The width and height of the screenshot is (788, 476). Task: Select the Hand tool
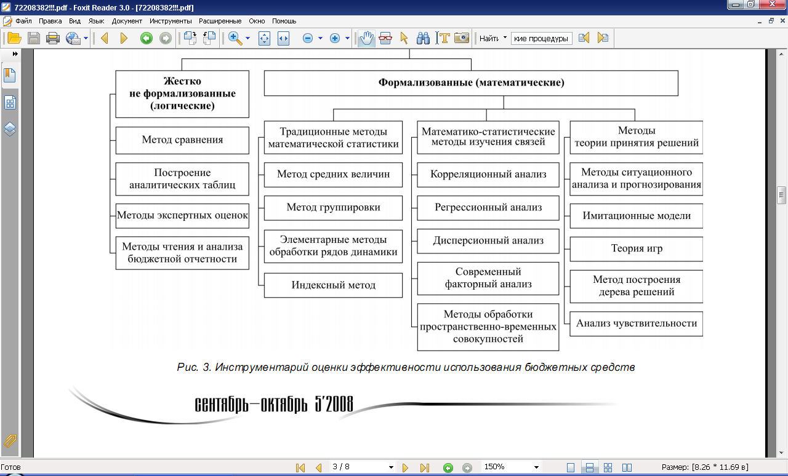click(x=367, y=38)
